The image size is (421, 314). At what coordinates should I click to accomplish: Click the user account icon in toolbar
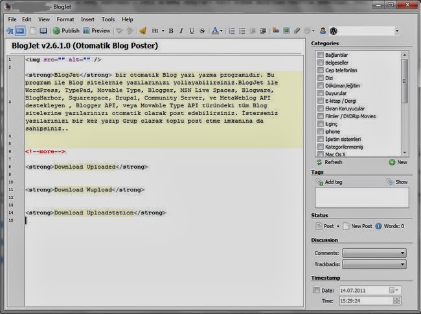323,31
